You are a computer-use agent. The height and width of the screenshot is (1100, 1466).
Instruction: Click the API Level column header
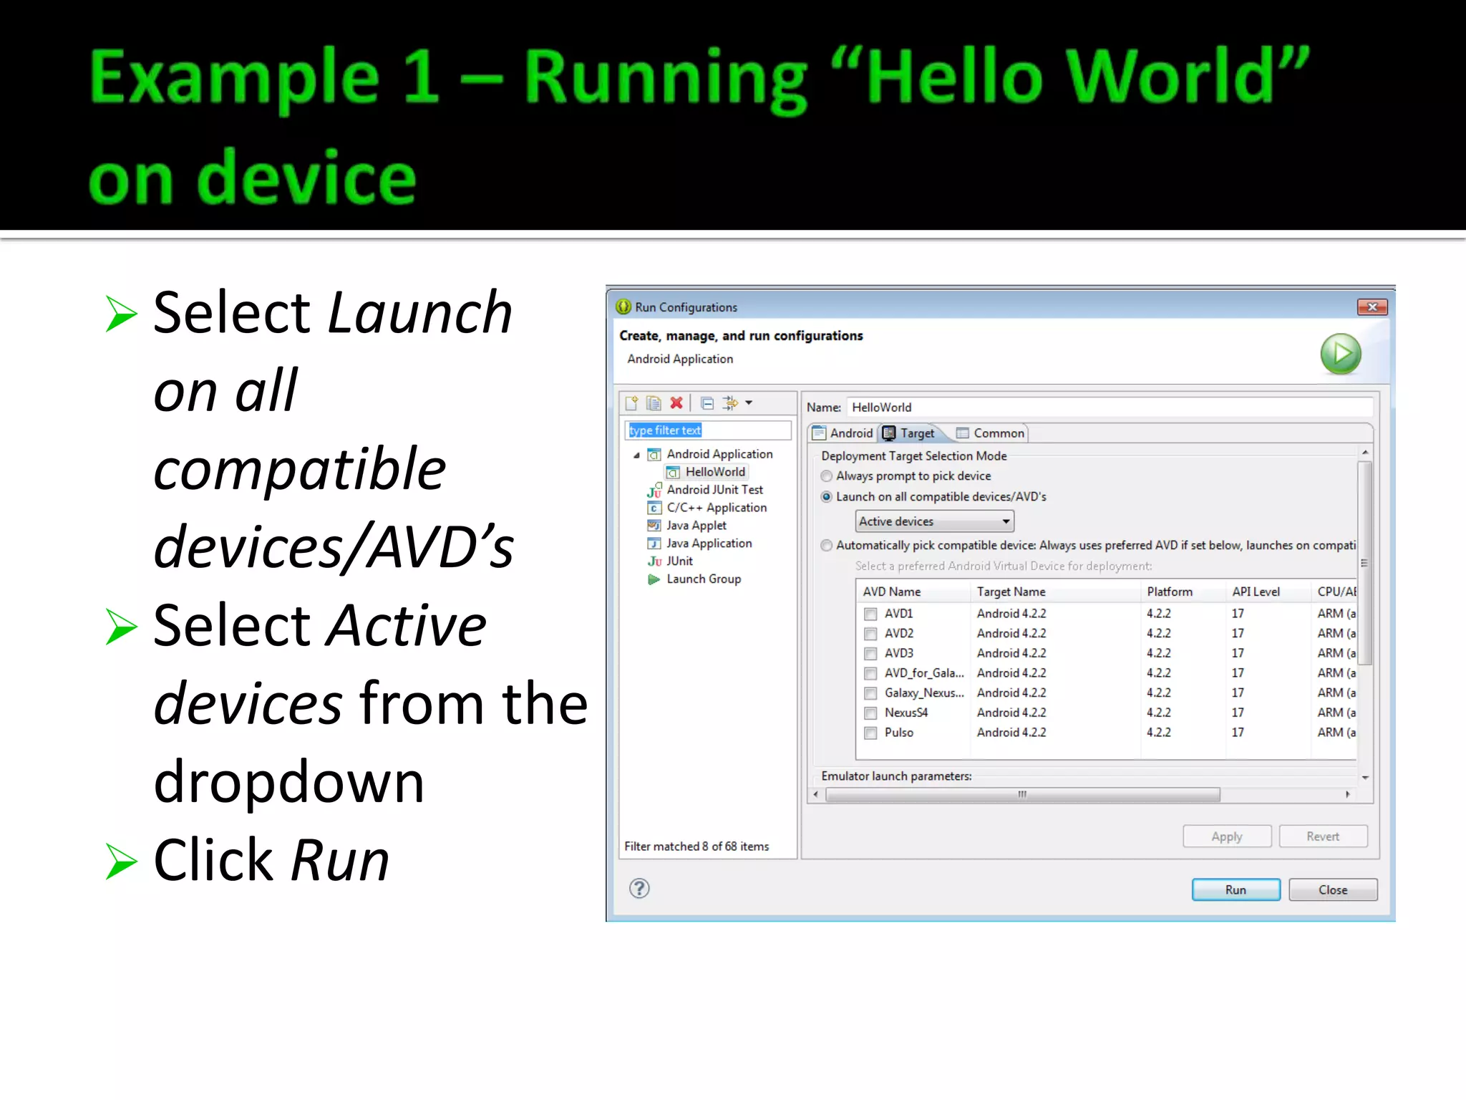tap(1267, 592)
